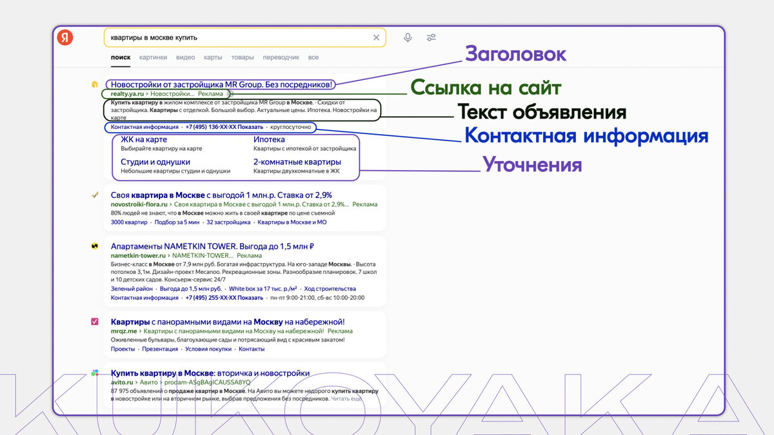Open the «Зеленый район» quick link
774x435 pixels.
132,289
